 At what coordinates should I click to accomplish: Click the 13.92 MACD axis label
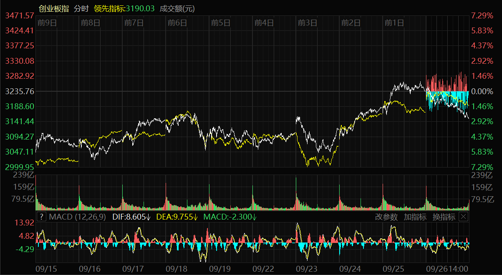tap(24, 223)
